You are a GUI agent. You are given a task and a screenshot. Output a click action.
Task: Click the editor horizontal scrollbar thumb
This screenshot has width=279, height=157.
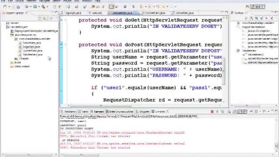click(x=101, y=106)
